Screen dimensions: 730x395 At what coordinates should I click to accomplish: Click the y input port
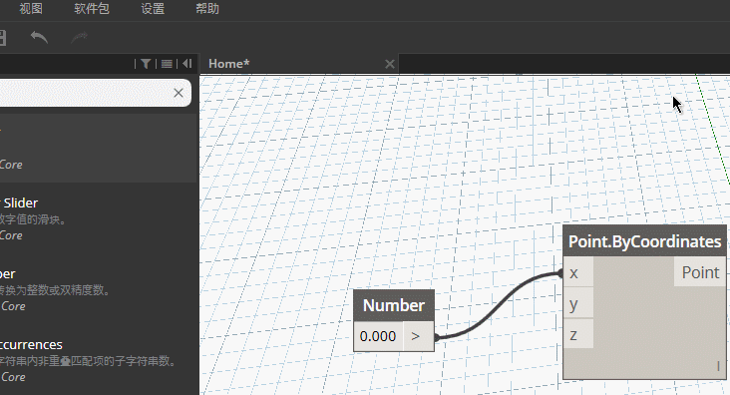578,303
